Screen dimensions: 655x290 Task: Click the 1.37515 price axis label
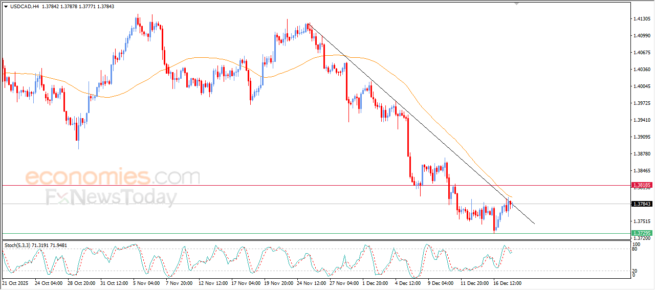(641, 221)
